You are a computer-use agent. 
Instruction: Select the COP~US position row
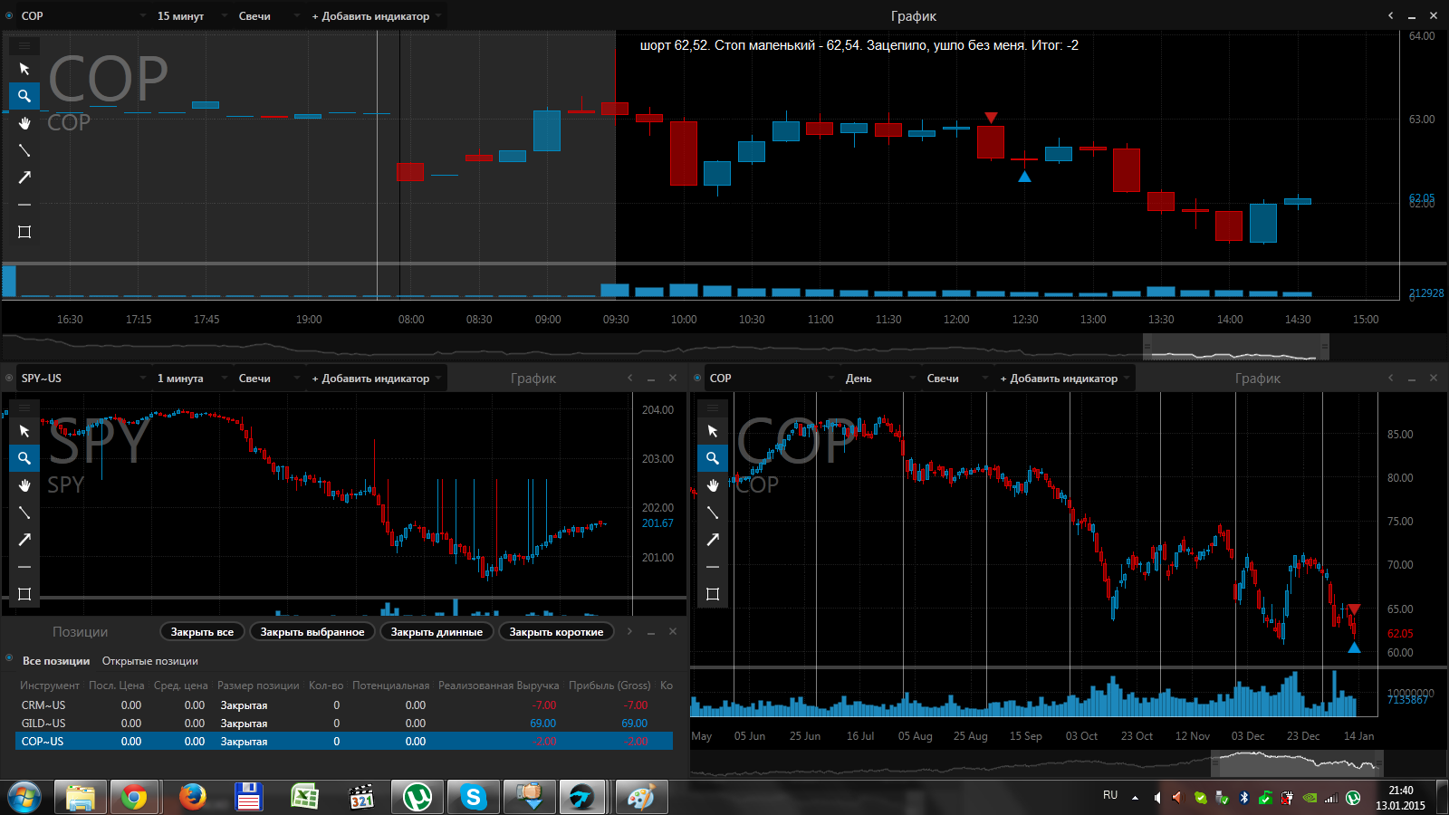point(344,741)
